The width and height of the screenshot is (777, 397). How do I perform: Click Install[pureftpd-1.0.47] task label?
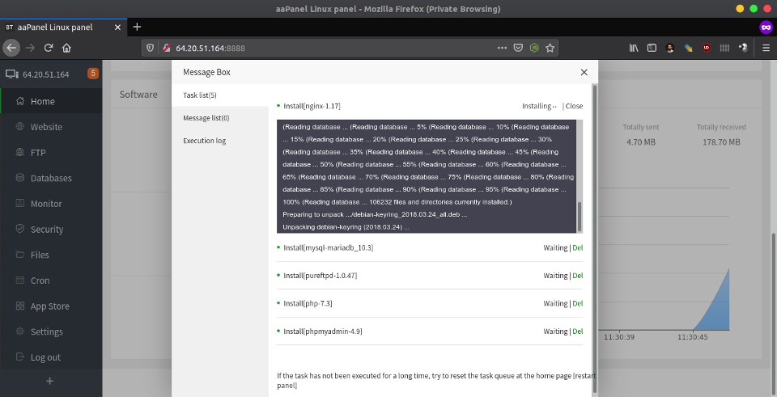321,276
